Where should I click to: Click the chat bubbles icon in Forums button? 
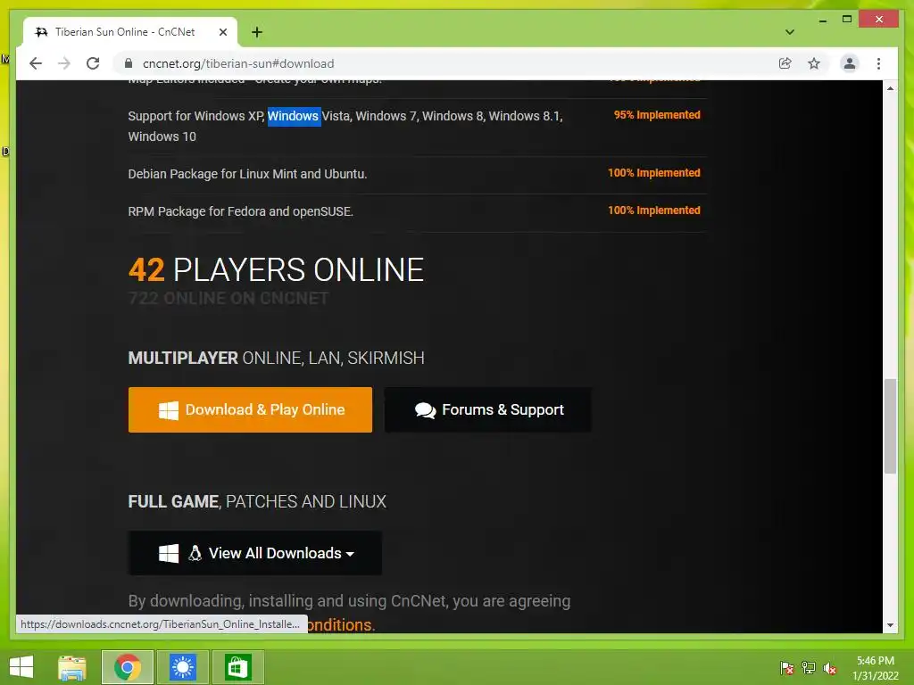click(425, 410)
